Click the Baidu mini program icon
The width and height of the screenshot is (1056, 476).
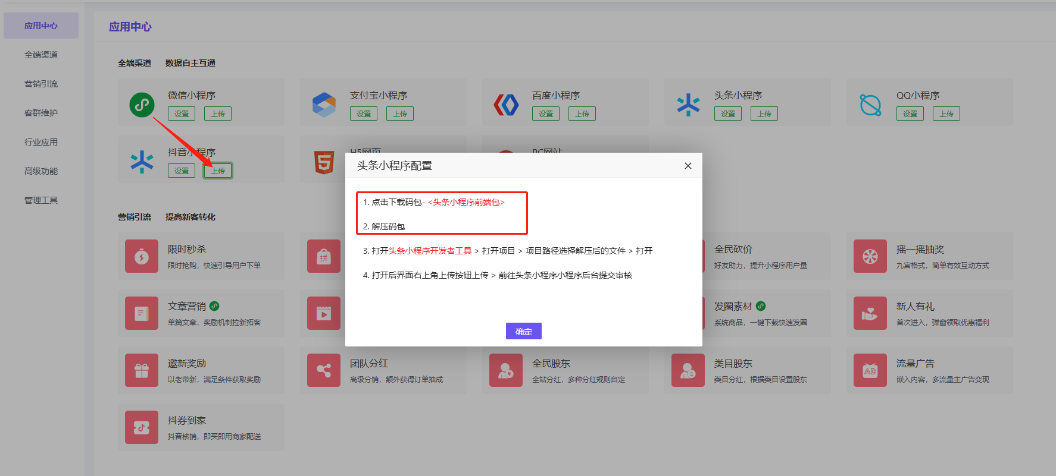pos(506,105)
